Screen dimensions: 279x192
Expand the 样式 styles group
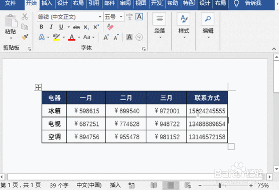184,26
